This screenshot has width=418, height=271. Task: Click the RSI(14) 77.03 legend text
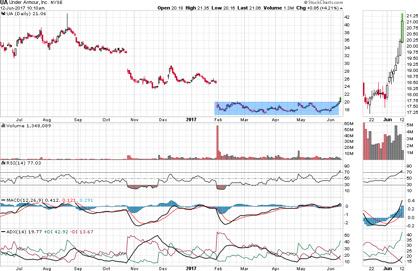(x=24, y=163)
